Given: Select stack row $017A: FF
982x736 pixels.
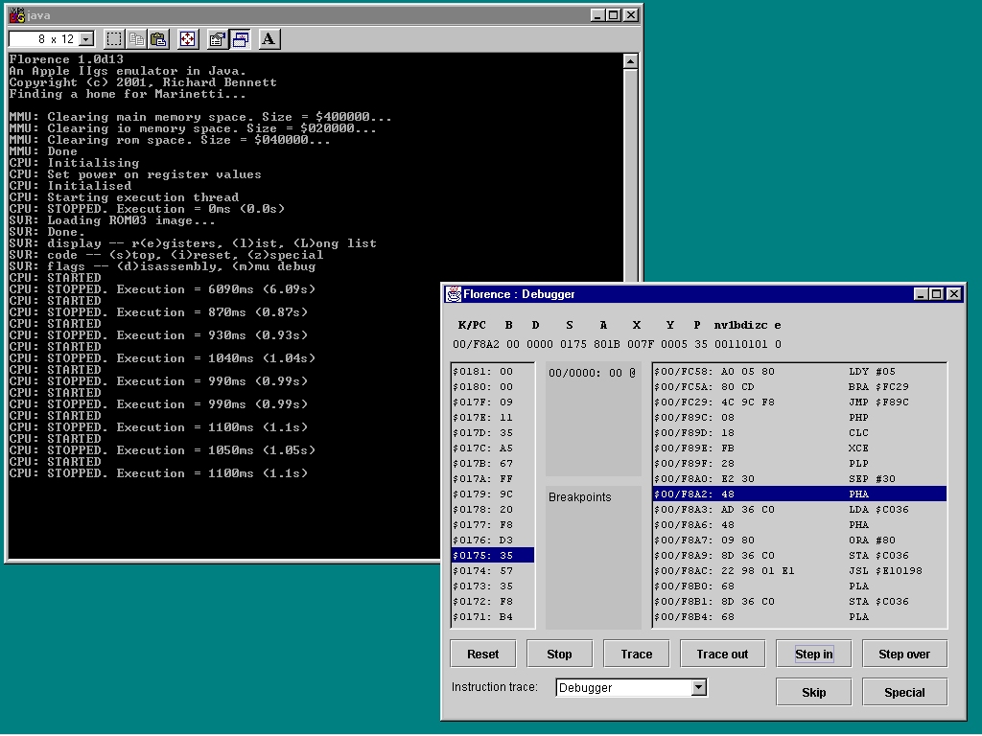Looking at the screenshot, I should [493, 479].
